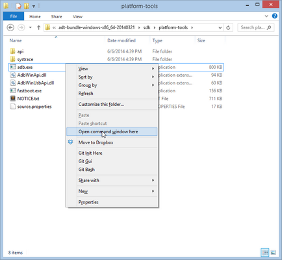Select the fastboot.exe file

pyautogui.click(x=29, y=90)
